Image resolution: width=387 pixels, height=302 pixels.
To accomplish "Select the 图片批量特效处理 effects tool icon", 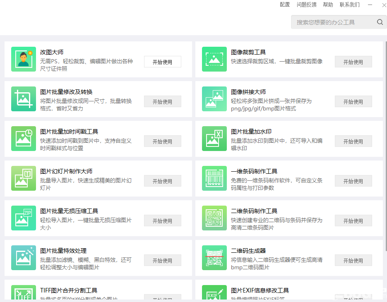I will (24, 258).
